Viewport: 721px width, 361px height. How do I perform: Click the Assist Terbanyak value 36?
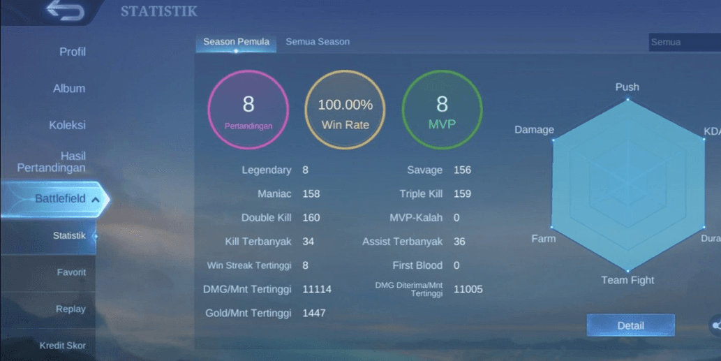tap(459, 242)
